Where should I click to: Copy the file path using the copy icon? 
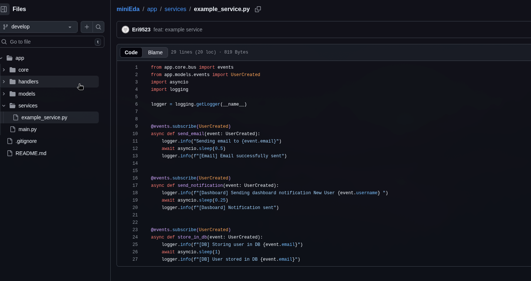(x=258, y=9)
